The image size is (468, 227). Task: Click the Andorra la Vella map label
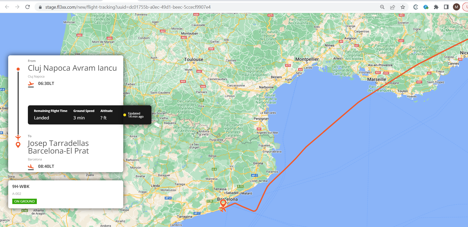pyautogui.click(x=204, y=133)
